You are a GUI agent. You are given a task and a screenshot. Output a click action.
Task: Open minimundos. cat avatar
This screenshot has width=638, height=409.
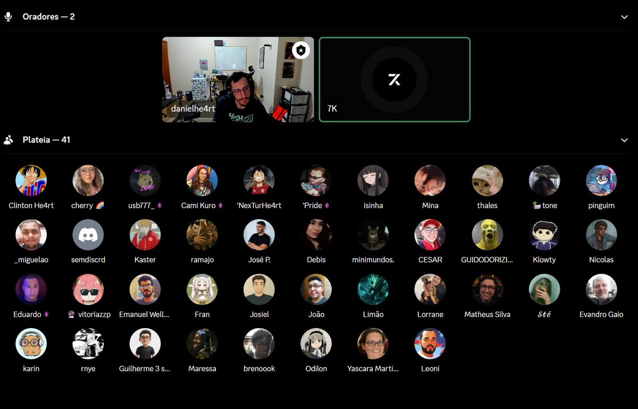tap(373, 235)
